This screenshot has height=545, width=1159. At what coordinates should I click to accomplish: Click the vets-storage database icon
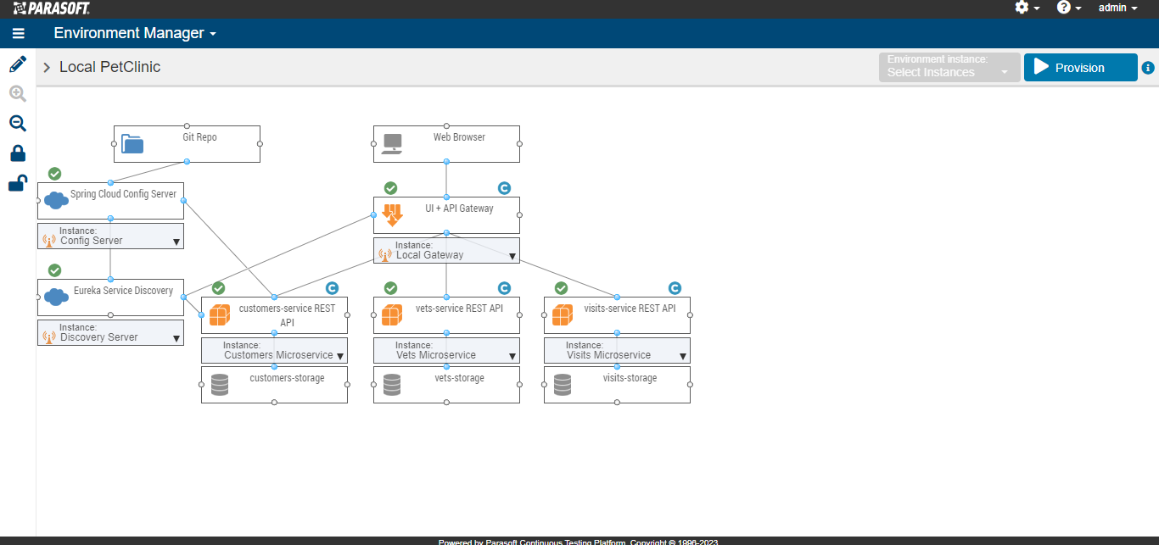392,386
